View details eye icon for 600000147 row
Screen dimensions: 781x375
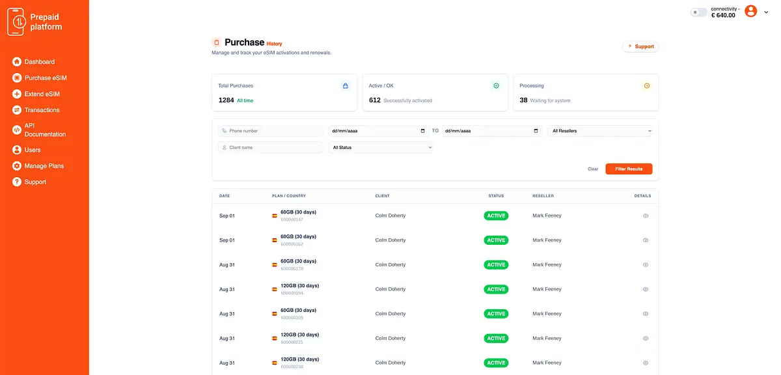(646, 215)
